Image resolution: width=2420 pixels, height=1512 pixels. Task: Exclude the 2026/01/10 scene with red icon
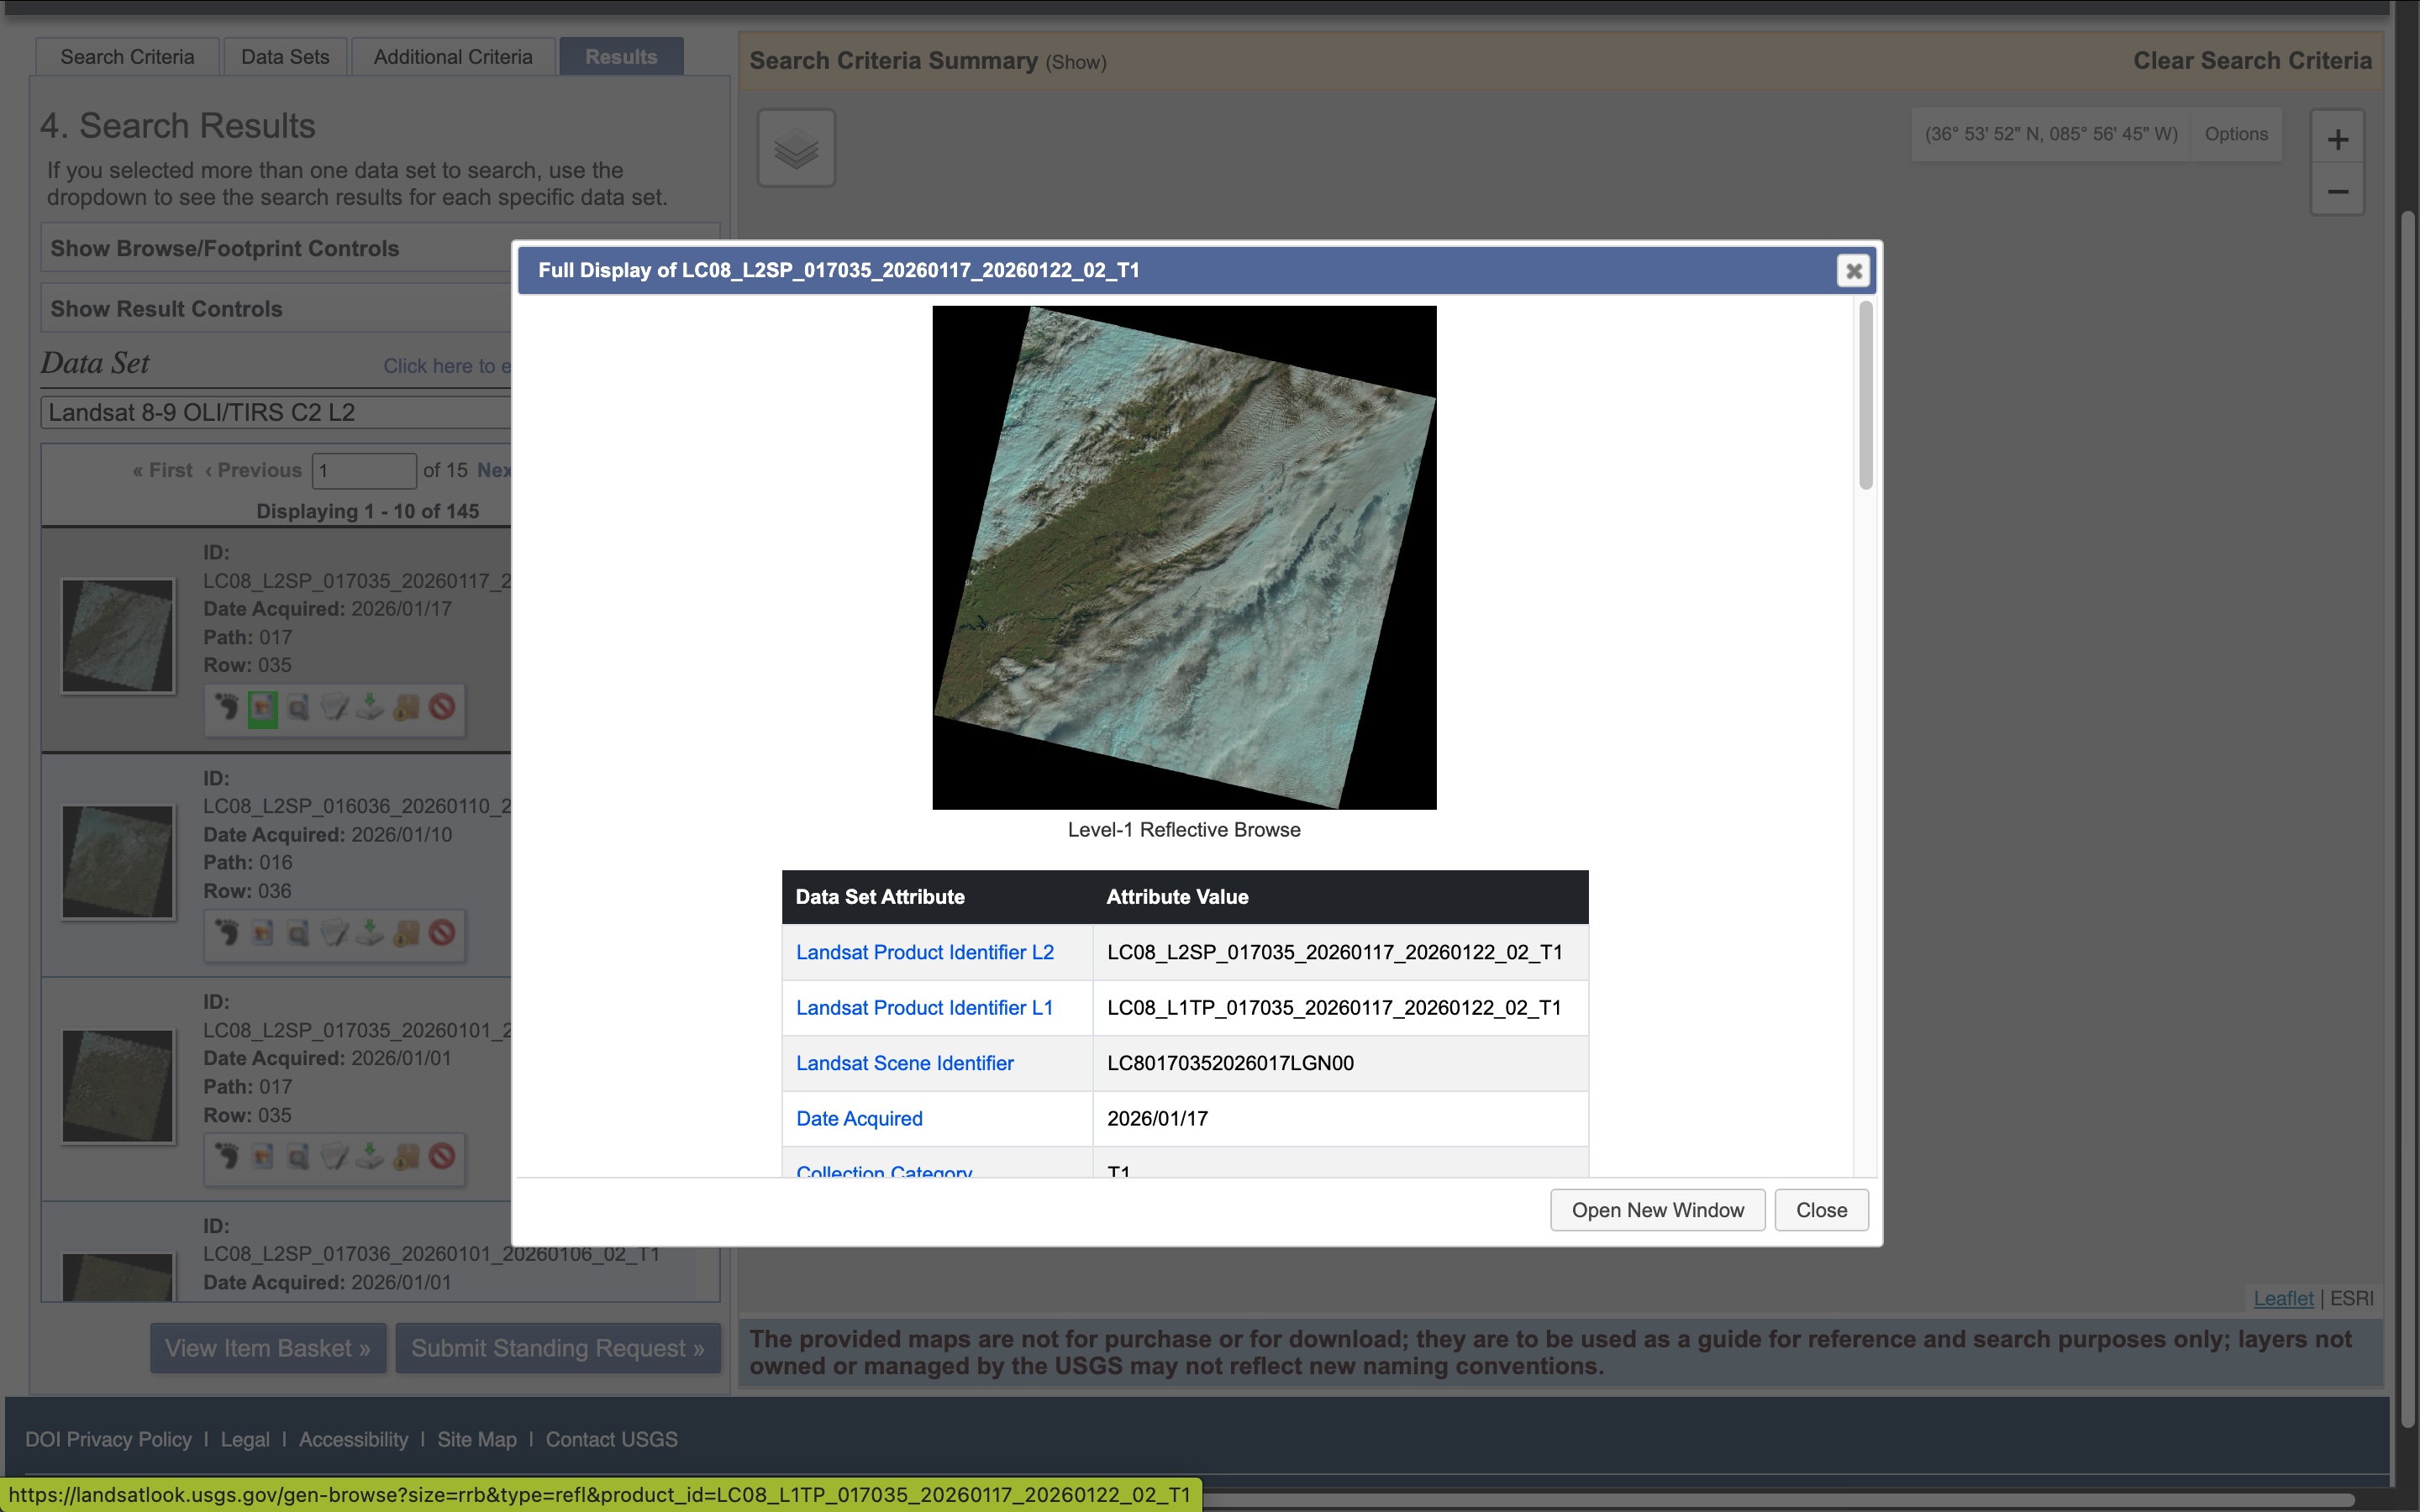[x=443, y=933]
